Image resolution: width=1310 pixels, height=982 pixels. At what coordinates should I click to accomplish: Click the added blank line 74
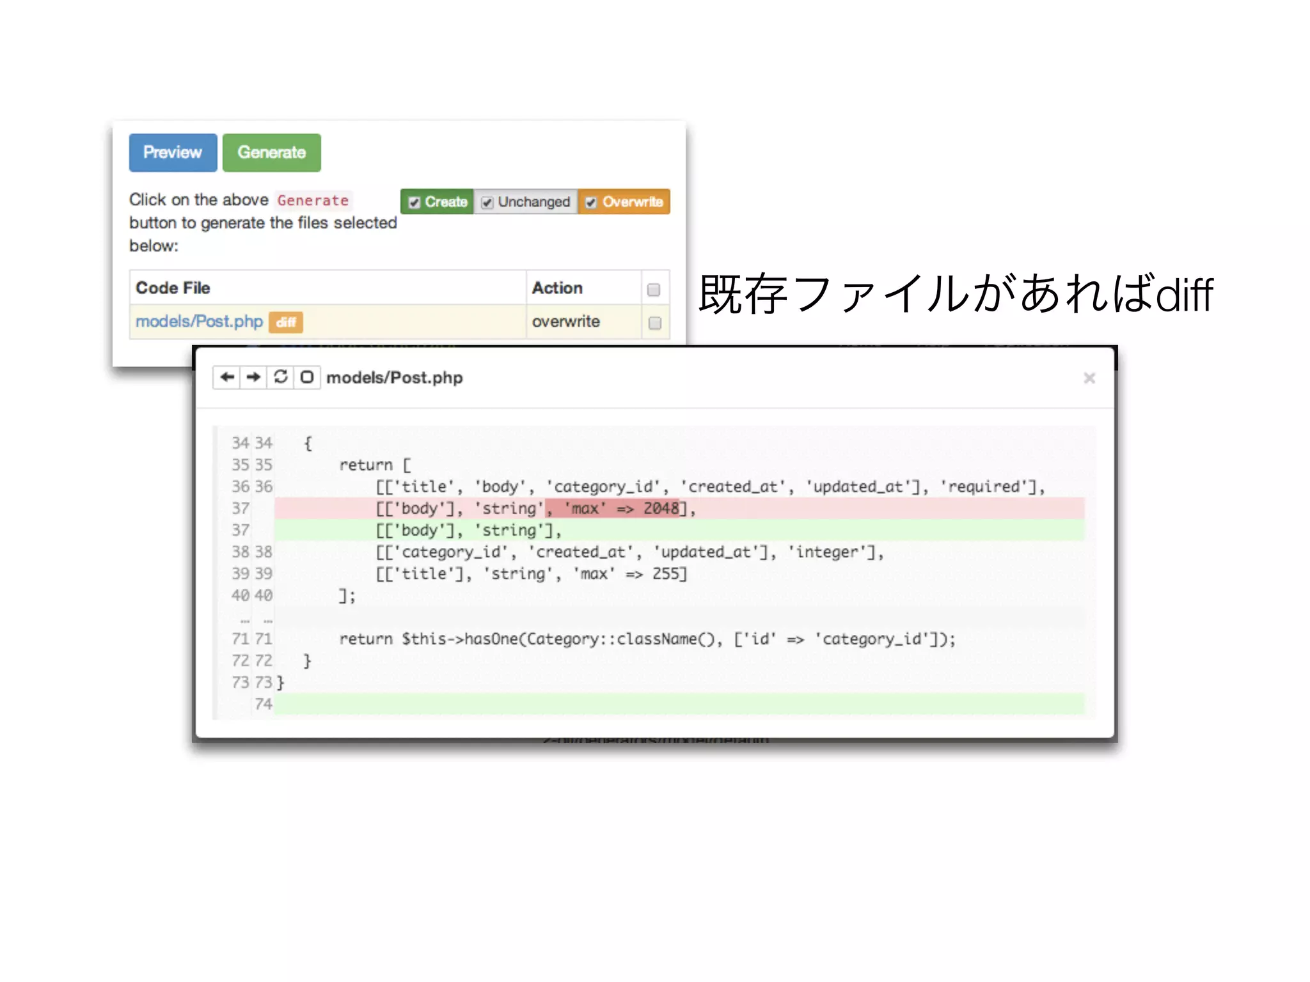pyautogui.click(x=679, y=704)
